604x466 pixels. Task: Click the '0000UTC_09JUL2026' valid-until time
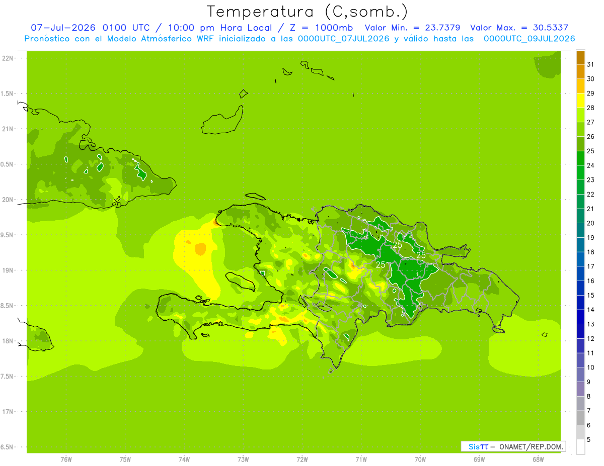[529, 39]
